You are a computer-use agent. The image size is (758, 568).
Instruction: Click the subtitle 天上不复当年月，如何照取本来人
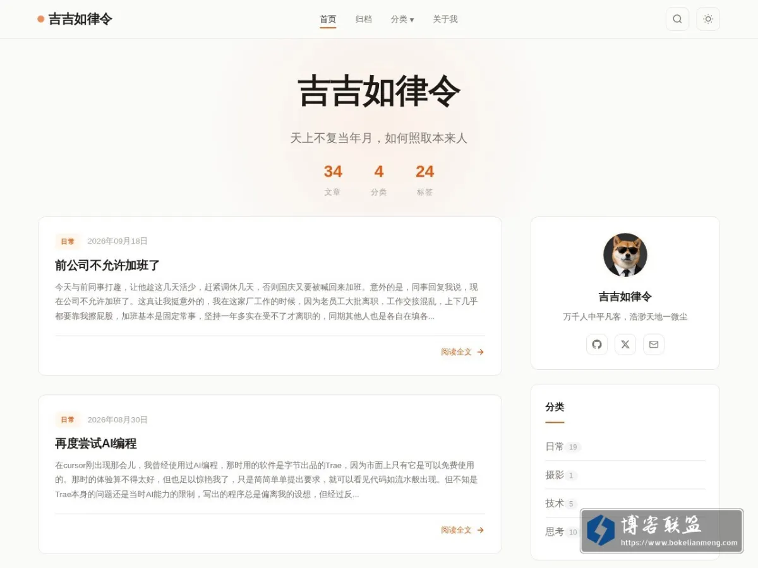pos(379,138)
